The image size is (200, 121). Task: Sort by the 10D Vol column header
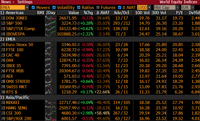pos(142,13)
